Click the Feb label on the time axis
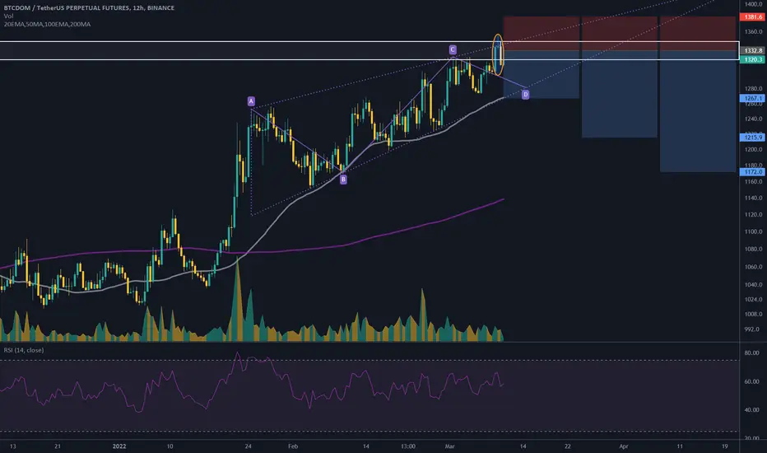Image resolution: width=767 pixels, height=453 pixels. [293, 446]
